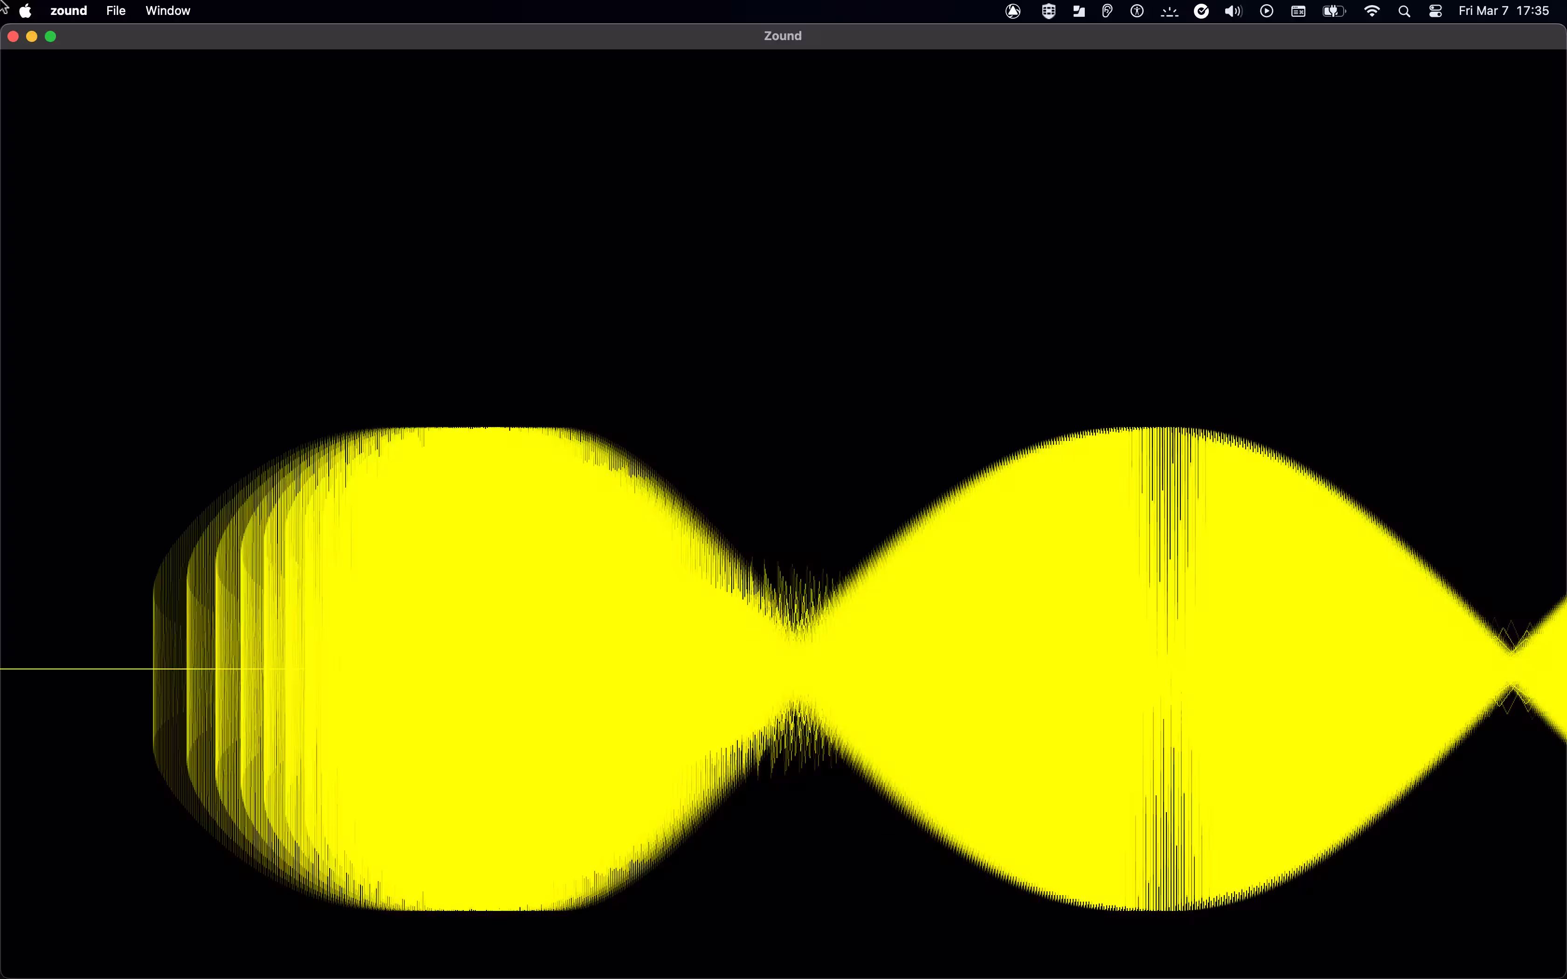Open the battery status menu
The height and width of the screenshot is (979, 1567).
[x=1335, y=11]
